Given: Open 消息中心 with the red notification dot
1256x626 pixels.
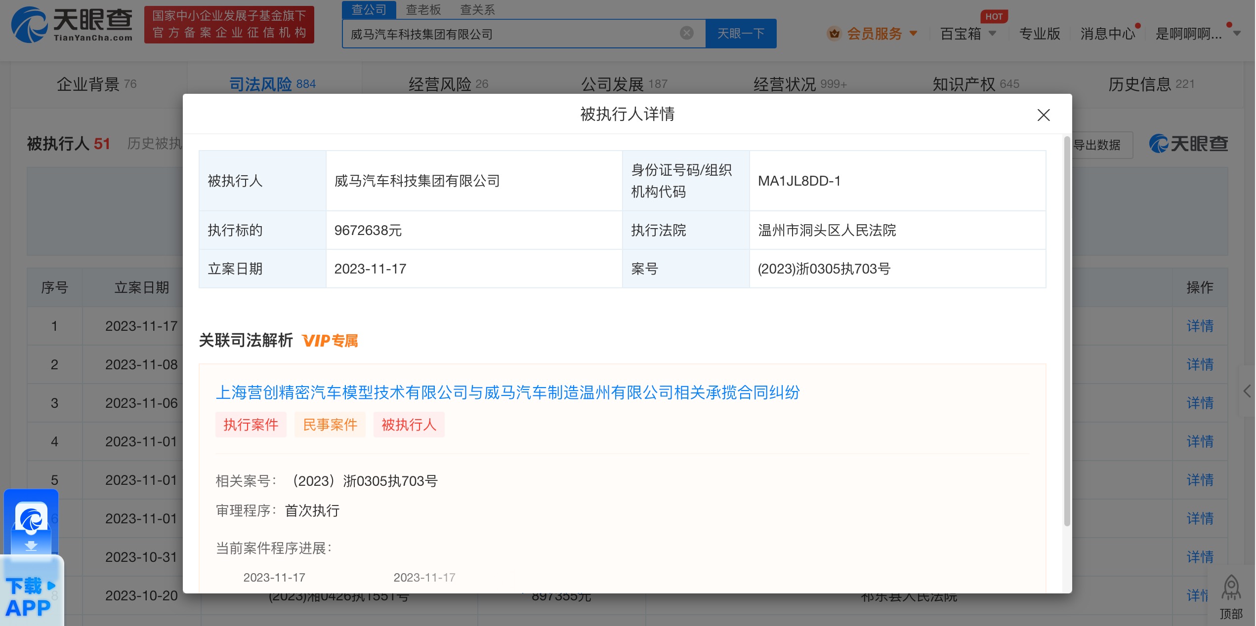Looking at the screenshot, I should click(1107, 34).
